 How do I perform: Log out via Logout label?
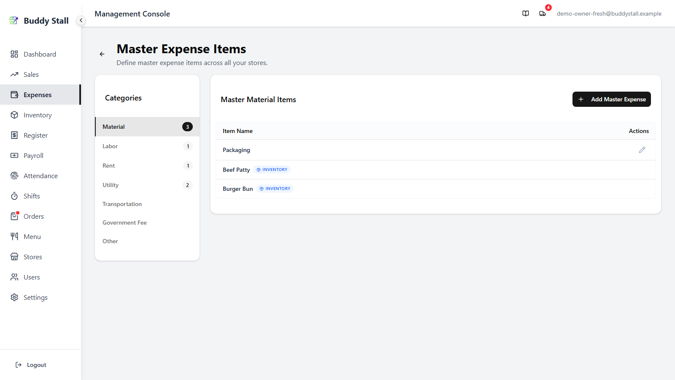coord(37,365)
